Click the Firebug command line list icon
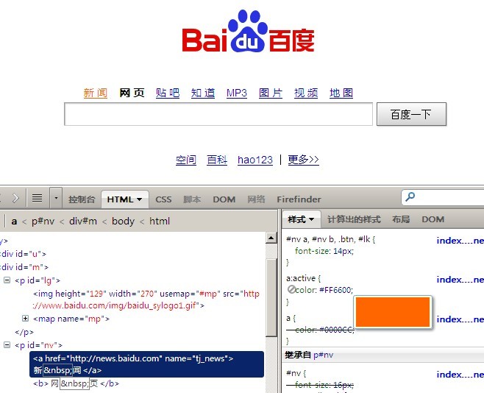484x393 pixels. (38, 198)
